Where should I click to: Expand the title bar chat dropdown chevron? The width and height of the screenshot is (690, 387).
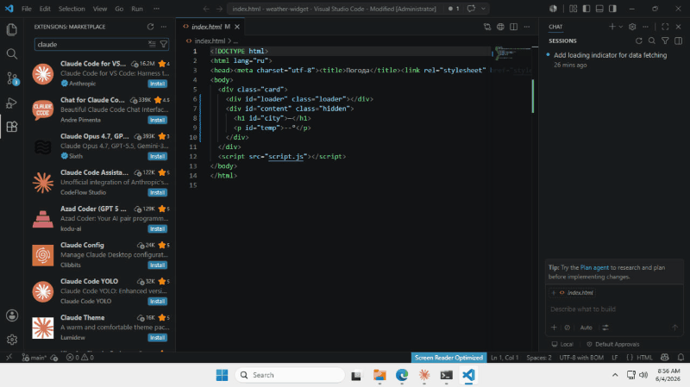pos(483,9)
